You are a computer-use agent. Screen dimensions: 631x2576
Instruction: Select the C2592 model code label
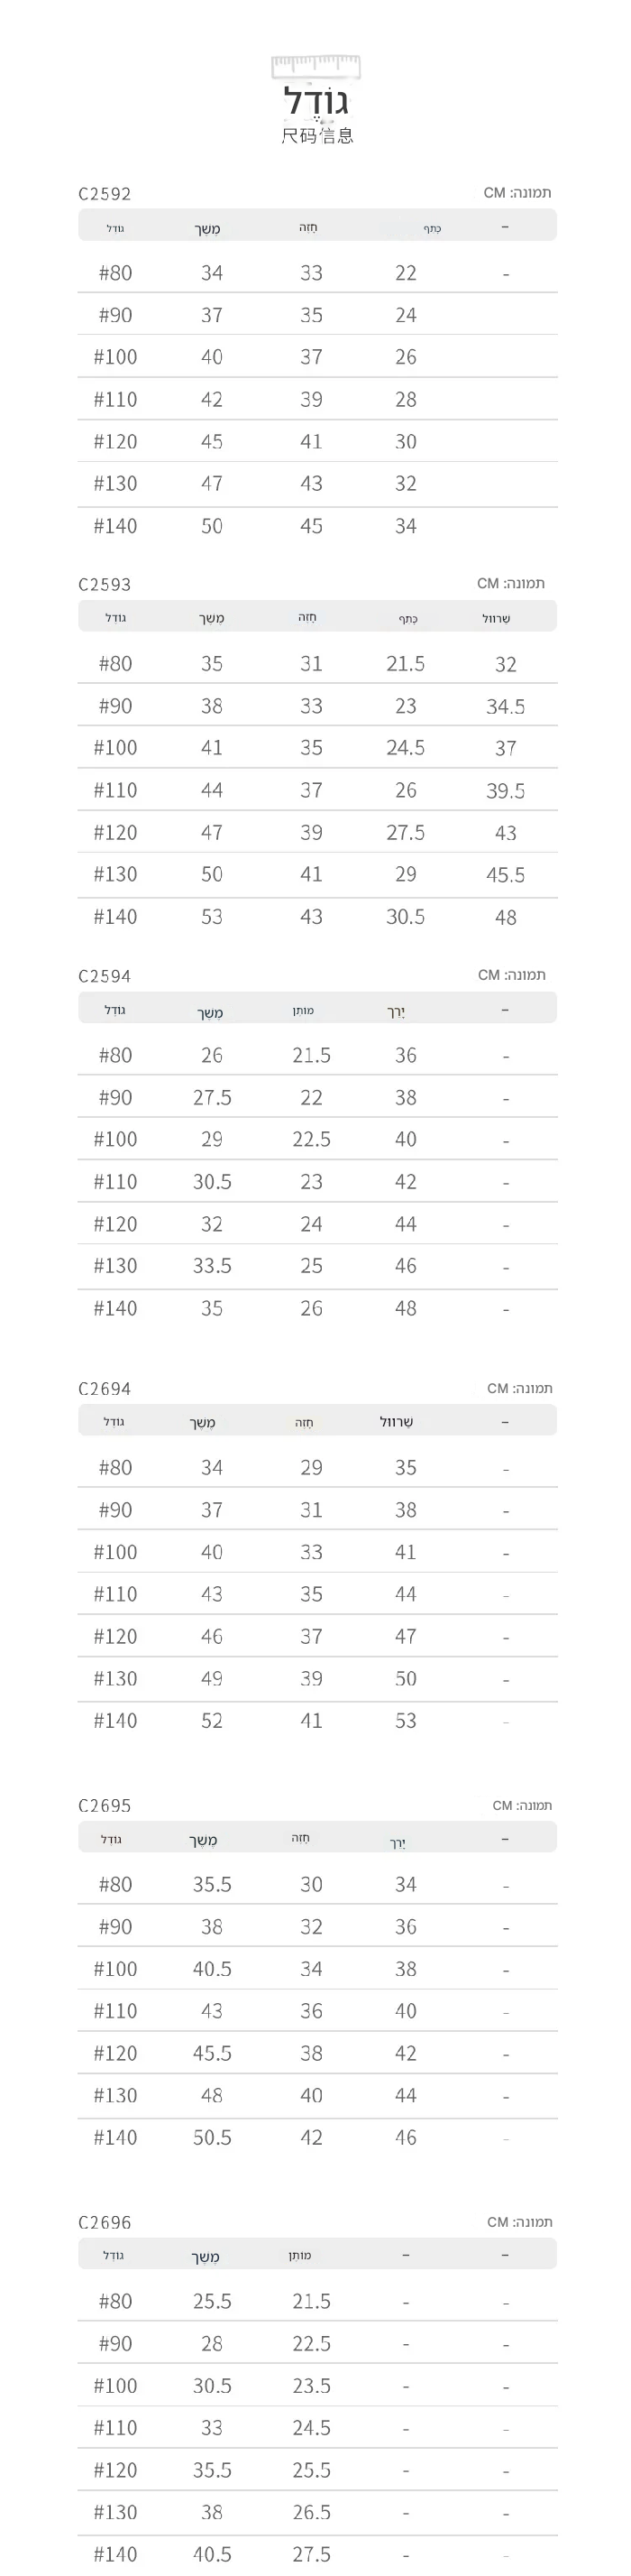tap(105, 194)
